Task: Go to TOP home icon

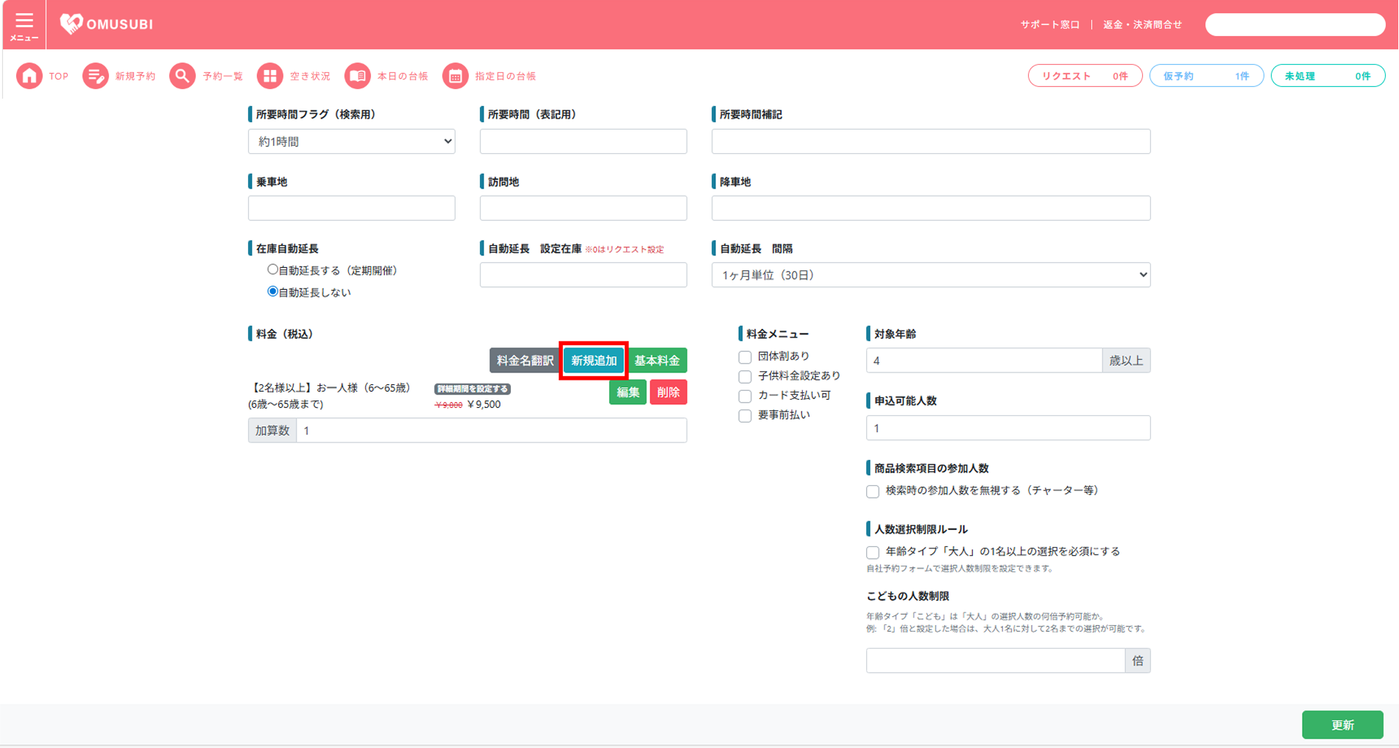Action: pos(29,76)
